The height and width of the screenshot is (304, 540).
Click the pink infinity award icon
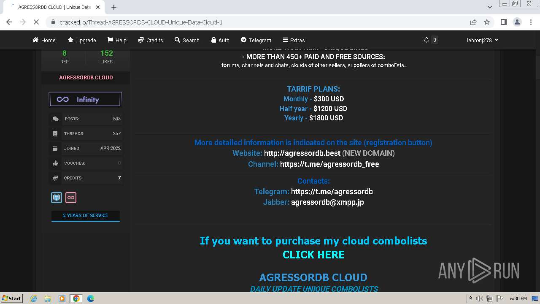tap(71, 197)
